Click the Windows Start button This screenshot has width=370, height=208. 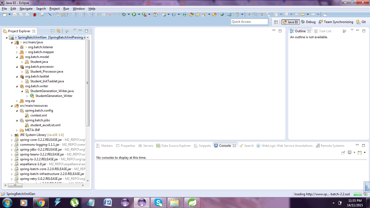7,202
